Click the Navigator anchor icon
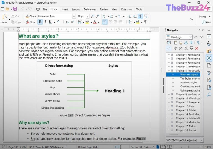Screen dimensions: 213x149 click(x=186, y=43)
